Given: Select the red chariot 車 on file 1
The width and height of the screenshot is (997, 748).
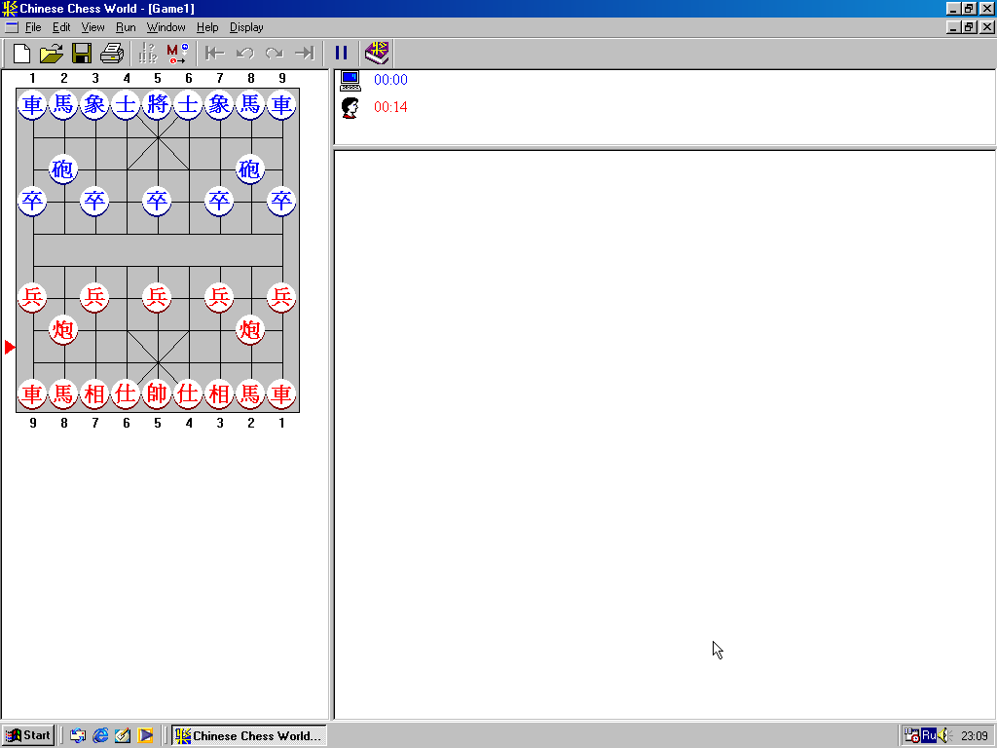Looking at the screenshot, I should coord(281,393).
